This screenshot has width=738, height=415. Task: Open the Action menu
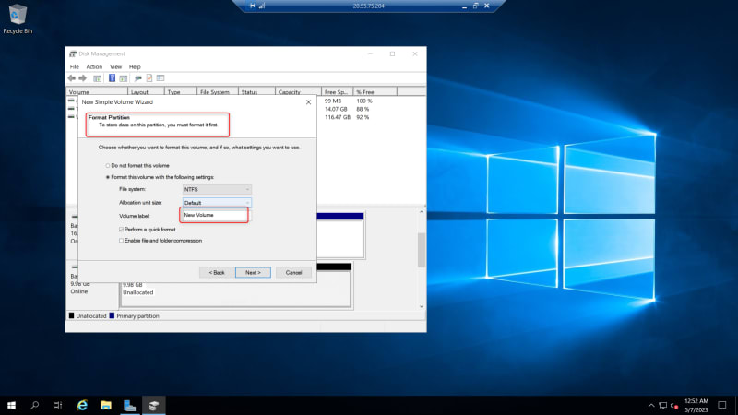(x=94, y=66)
